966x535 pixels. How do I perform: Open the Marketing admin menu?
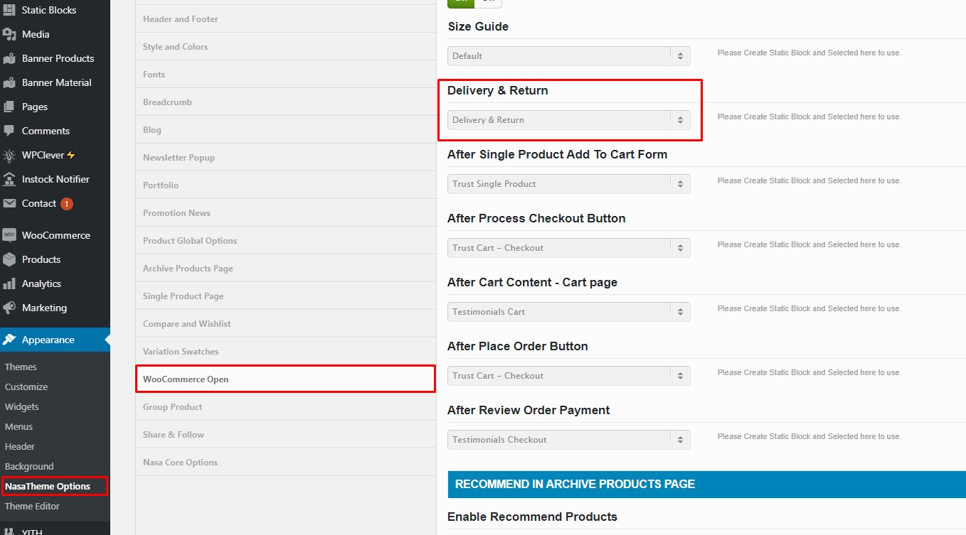[55, 308]
